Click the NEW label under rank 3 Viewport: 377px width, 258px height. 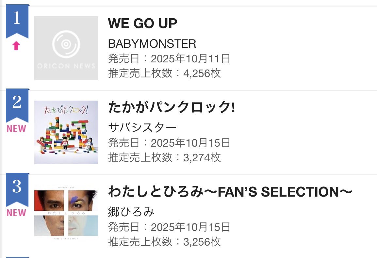point(16,213)
